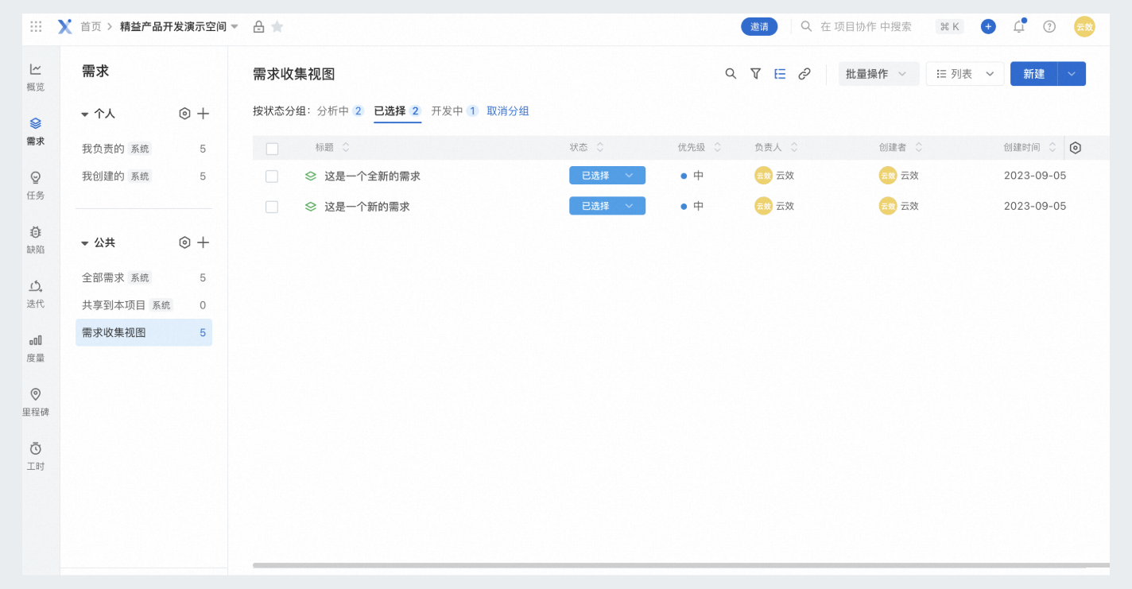Collapse the 个人 section
This screenshot has height=589, width=1132.
pyautogui.click(x=85, y=114)
